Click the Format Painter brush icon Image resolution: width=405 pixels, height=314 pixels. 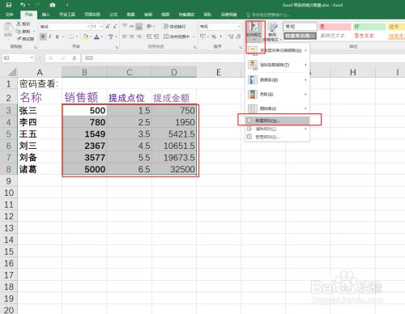coord(19,39)
